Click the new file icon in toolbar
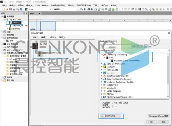The image size is (172, 126). click(2, 9)
